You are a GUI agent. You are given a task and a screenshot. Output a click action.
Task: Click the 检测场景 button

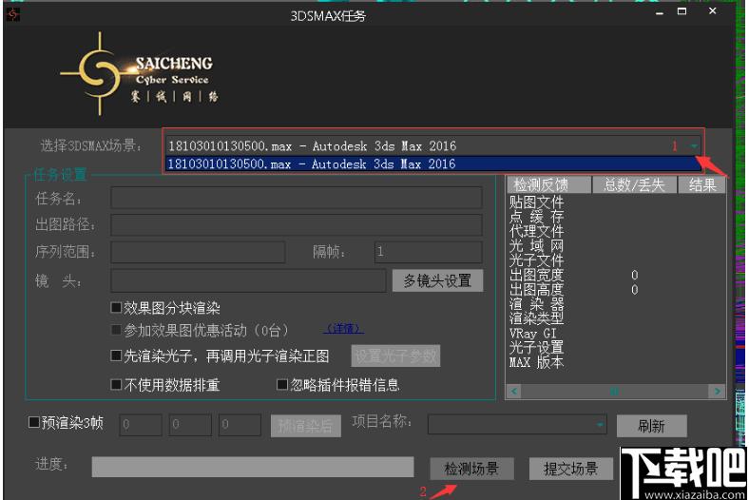[x=472, y=469]
